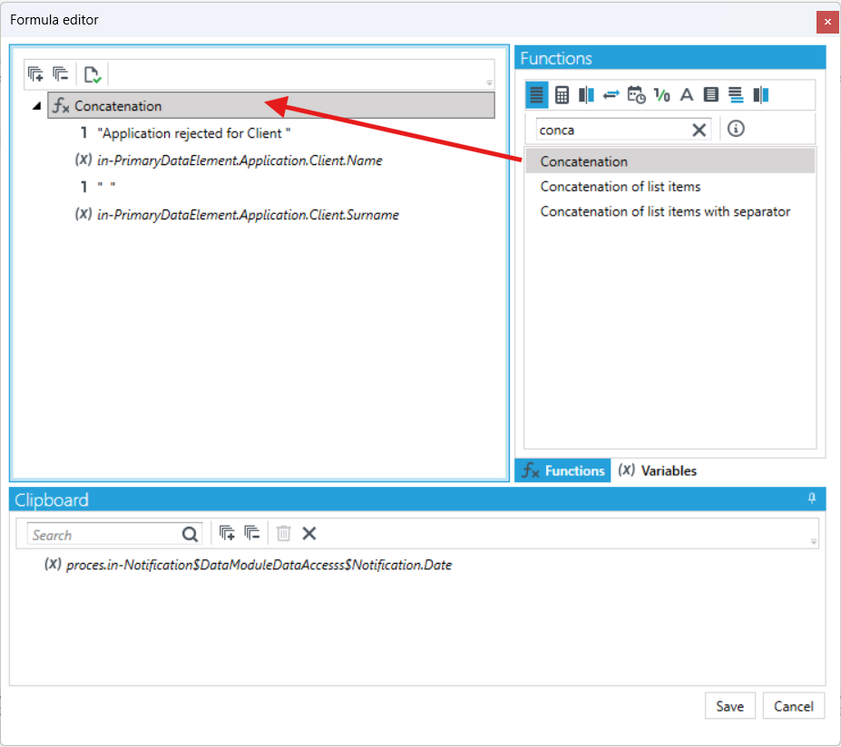841x747 pixels.
Task: Select the Concatenation node in formula tree
Action: coord(271,105)
